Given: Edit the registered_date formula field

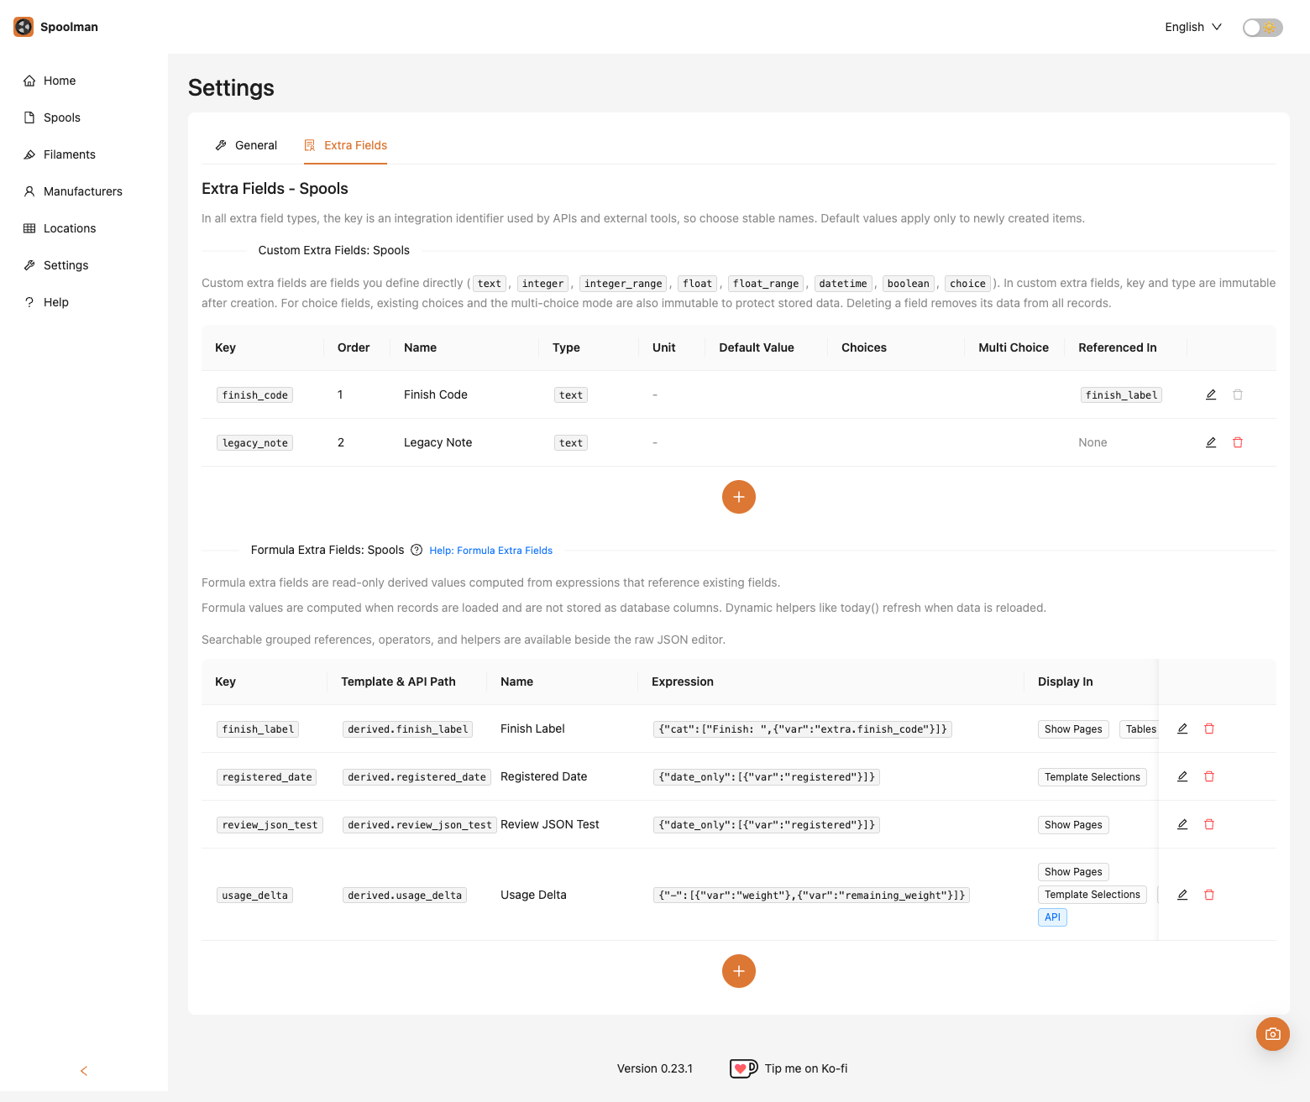Looking at the screenshot, I should click(1182, 776).
